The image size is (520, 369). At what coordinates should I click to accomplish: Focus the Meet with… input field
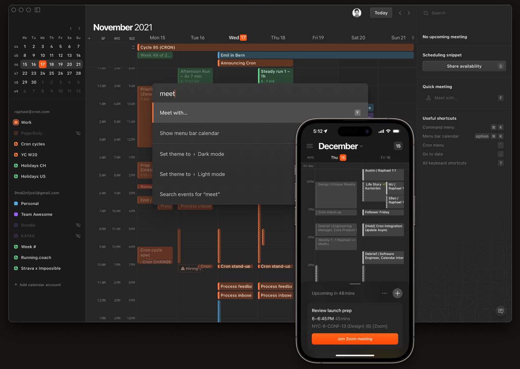click(464, 98)
